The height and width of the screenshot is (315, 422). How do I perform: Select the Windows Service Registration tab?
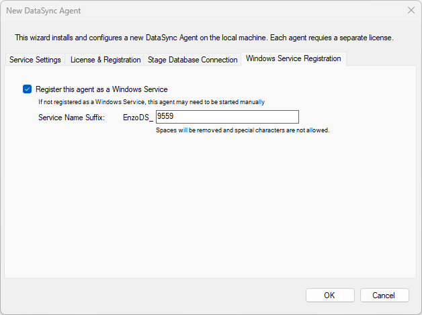point(293,58)
